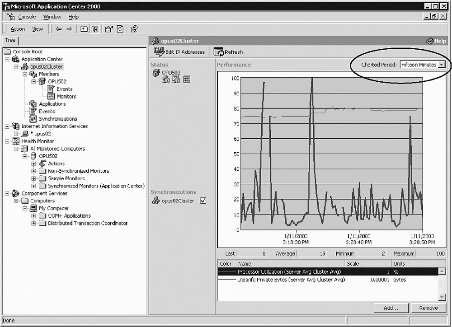Open the Charted Period dropdown
452x327 pixels.
(x=442, y=65)
